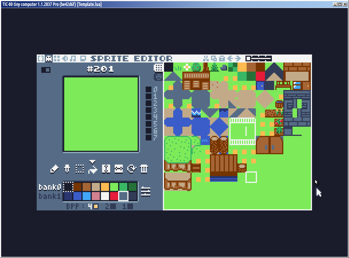The height and width of the screenshot is (258, 349).
Task: Pick the dark brown palette color
Action: tap(77, 187)
